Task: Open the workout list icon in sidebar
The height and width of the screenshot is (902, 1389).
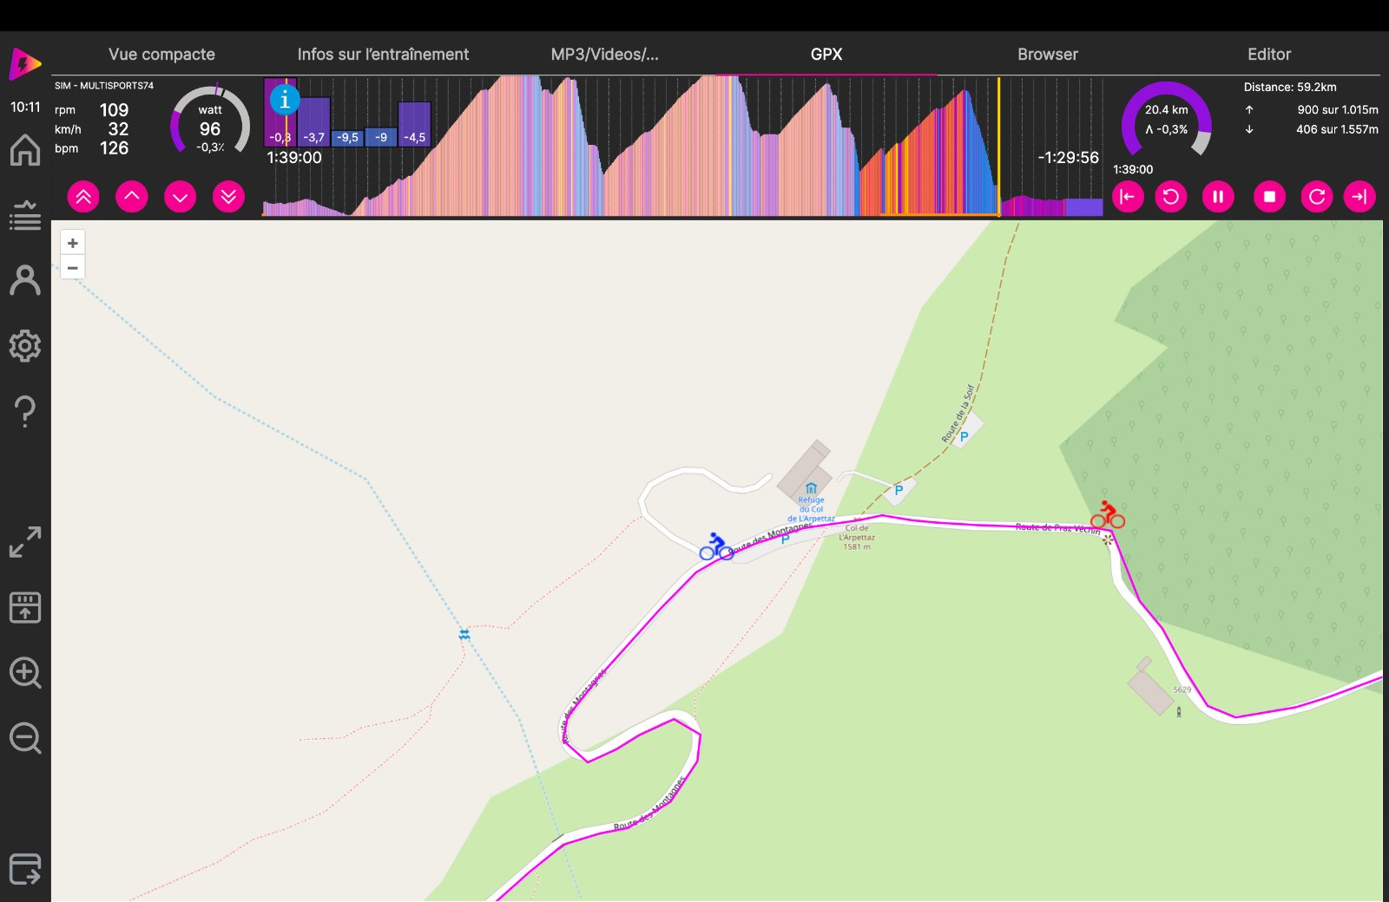Action: [x=25, y=215]
